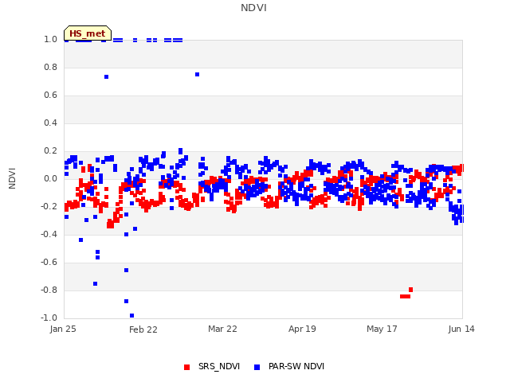Click the 0.2 y-axis tick label
Image resolution: width=510 pixels, height=382 pixels.
point(50,150)
